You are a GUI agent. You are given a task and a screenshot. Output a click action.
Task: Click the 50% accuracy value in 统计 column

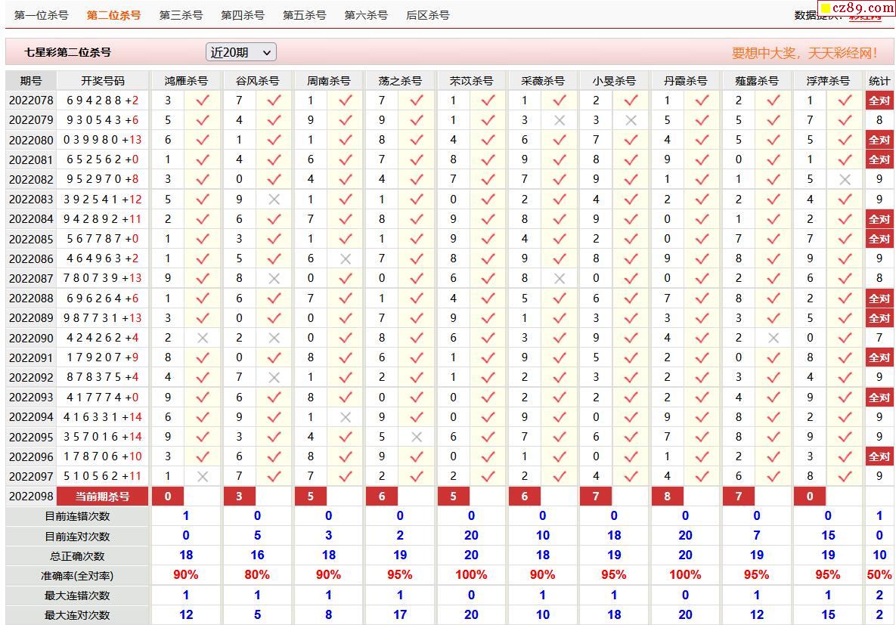click(879, 575)
